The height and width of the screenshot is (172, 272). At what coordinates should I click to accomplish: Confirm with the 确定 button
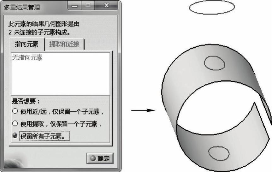(100, 158)
